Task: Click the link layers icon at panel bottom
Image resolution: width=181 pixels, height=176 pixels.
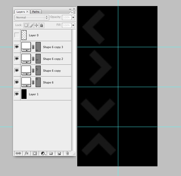Action: (x=18, y=153)
